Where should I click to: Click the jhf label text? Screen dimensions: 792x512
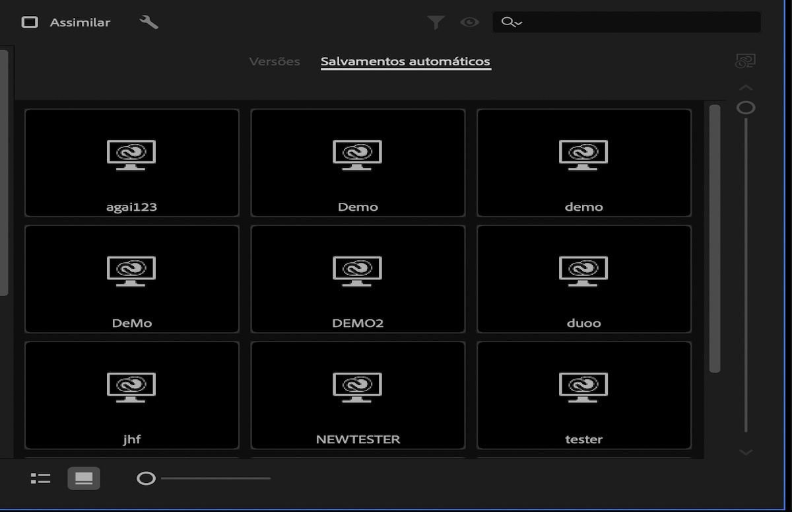132,439
